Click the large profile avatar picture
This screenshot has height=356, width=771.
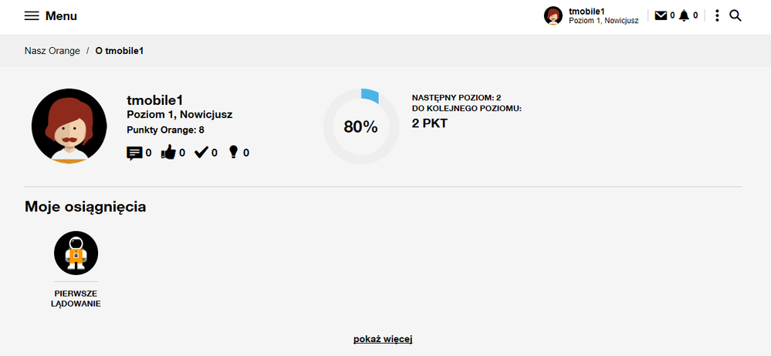click(x=69, y=126)
